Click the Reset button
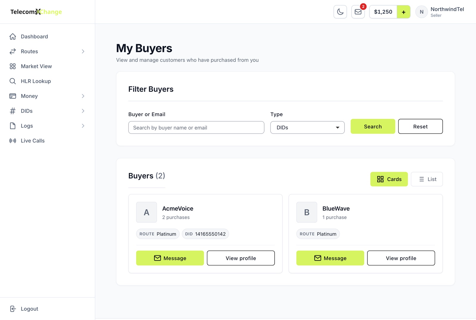Screen dimensions: 476x320 point(420,127)
